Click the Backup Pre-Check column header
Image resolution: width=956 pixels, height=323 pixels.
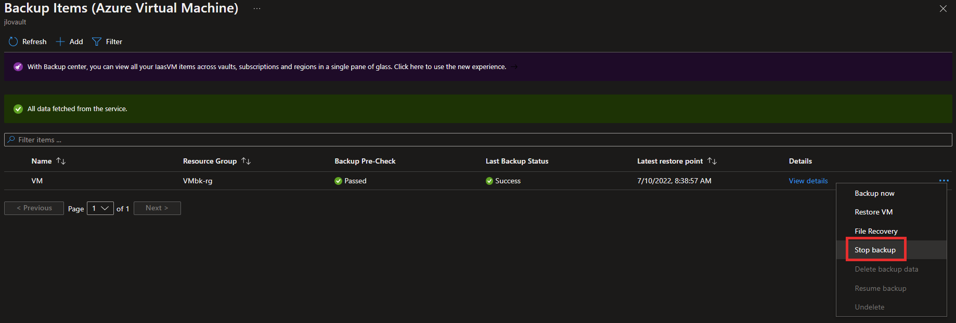365,161
